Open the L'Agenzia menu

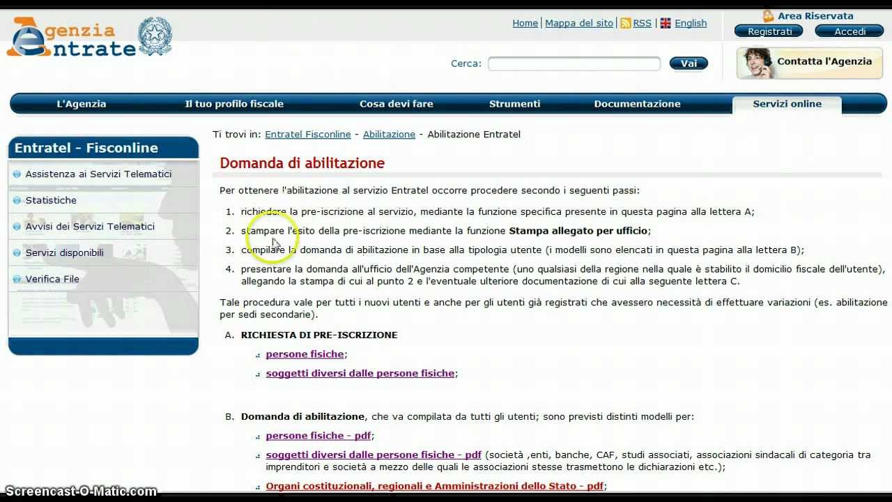[82, 104]
